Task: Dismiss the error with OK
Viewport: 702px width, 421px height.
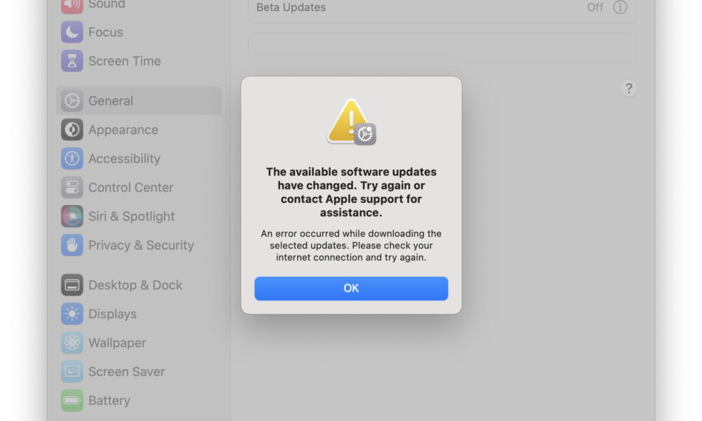Action: coord(351,288)
